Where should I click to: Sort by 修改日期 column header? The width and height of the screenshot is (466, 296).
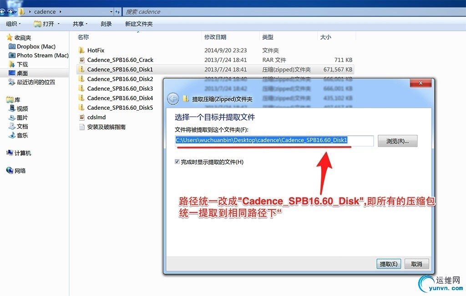pos(215,37)
